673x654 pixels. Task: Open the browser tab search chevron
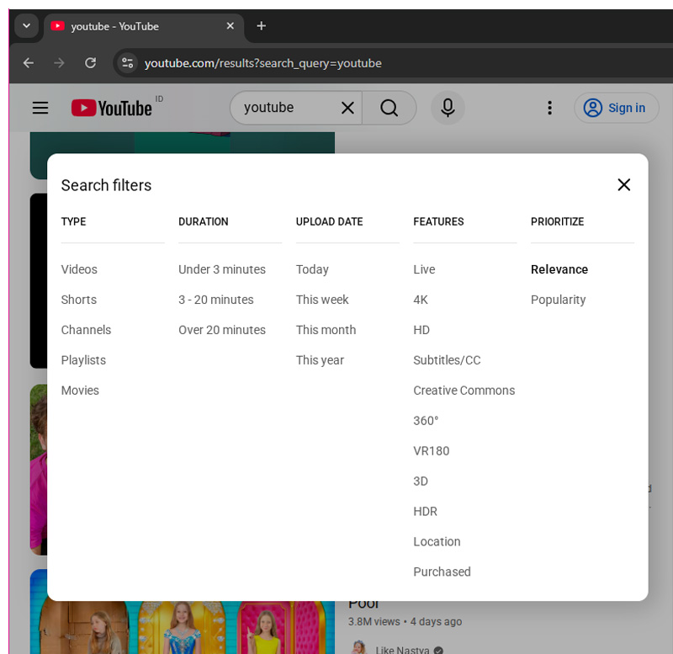coord(26,25)
